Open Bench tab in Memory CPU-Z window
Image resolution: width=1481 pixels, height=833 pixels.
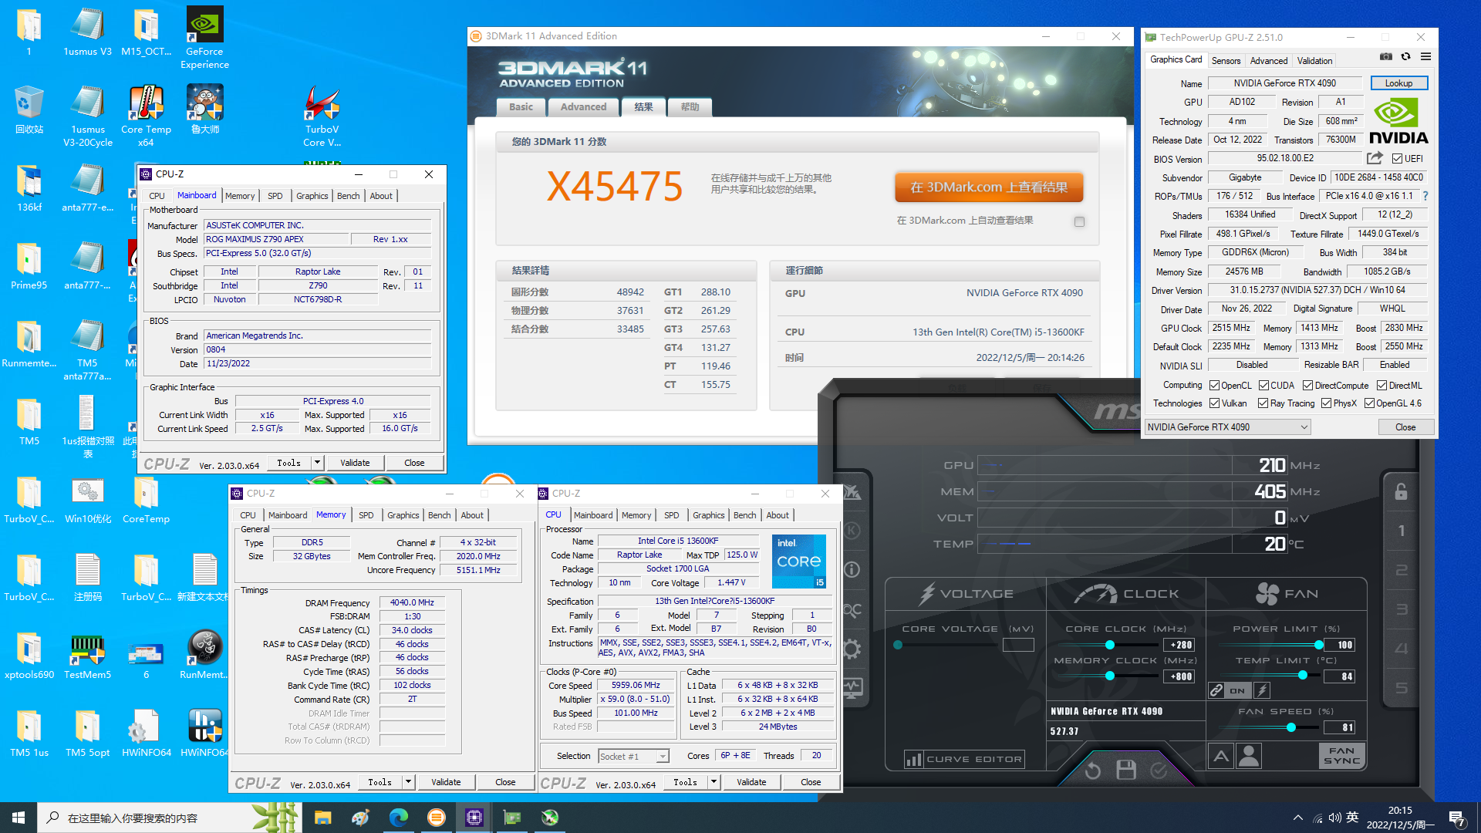439,515
